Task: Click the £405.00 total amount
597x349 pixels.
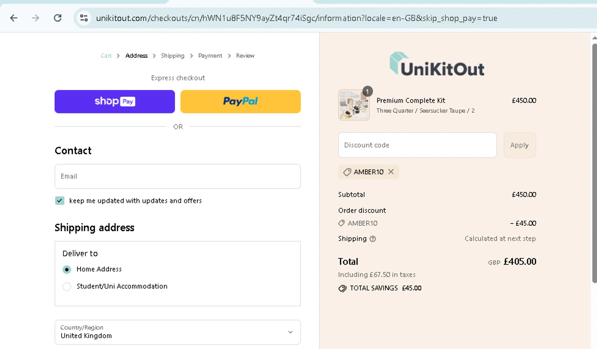Action: point(520,261)
